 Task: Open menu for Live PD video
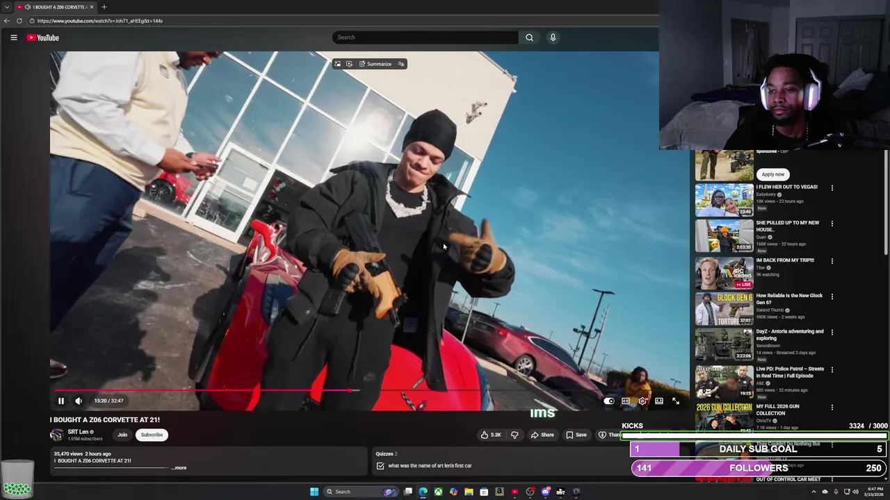point(832,369)
